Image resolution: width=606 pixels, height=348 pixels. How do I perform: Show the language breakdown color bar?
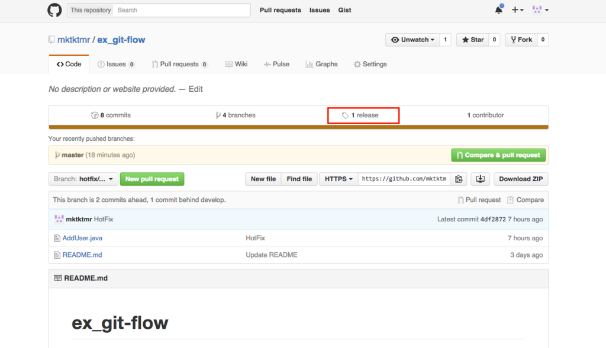tap(298, 127)
